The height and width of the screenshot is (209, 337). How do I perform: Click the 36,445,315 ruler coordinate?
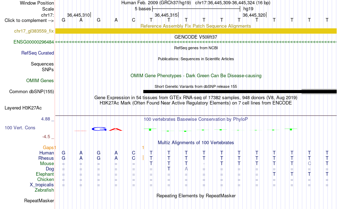click(166, 15)
